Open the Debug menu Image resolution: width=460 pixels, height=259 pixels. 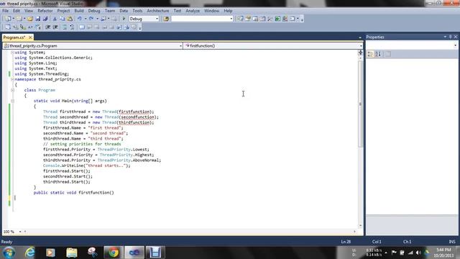(94, 11)
